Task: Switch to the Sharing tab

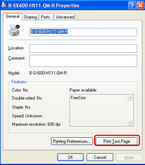Action: (x=30, y=17)
